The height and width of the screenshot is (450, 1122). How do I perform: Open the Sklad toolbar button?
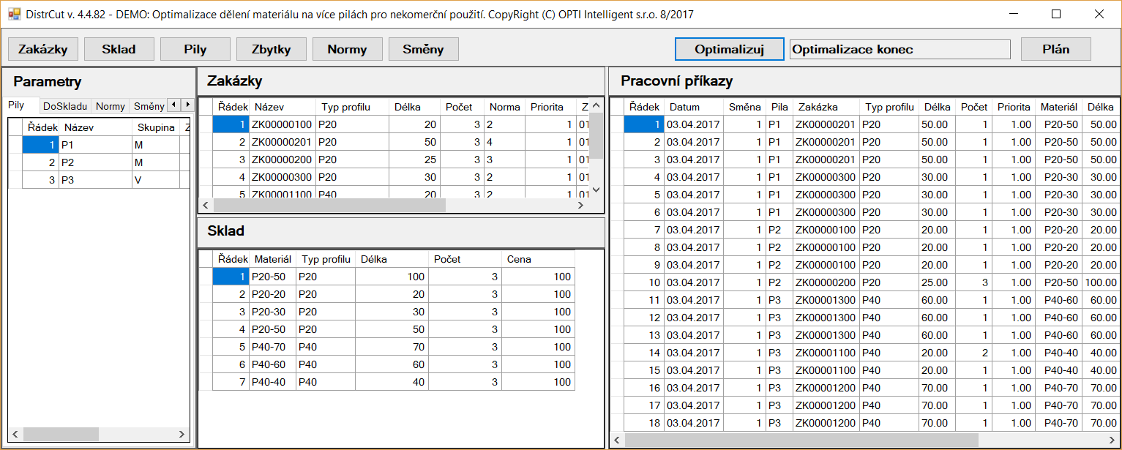pos(119,49)
